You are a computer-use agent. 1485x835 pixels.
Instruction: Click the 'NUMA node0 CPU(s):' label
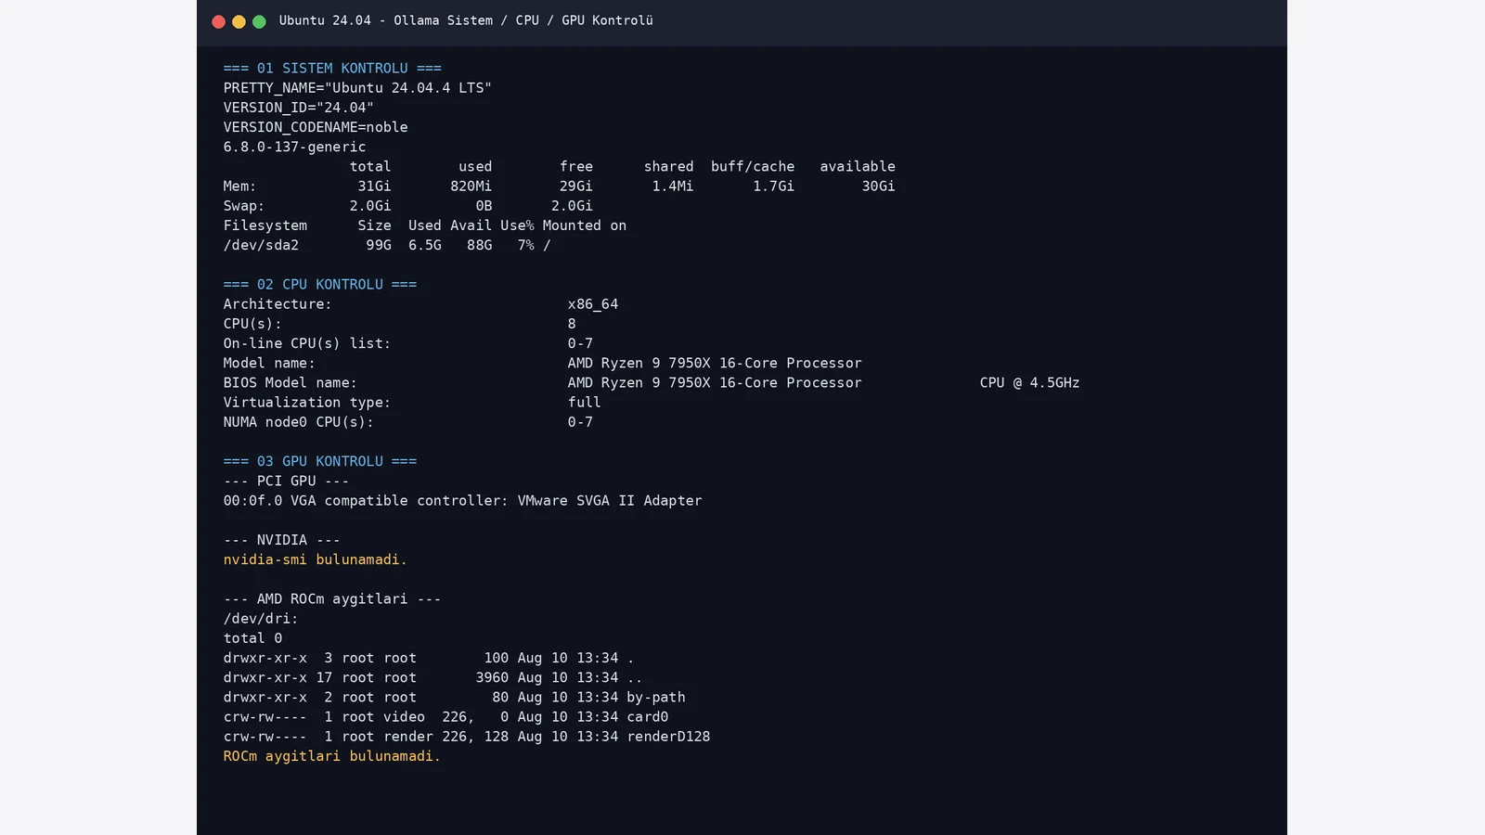pos(299,422)
